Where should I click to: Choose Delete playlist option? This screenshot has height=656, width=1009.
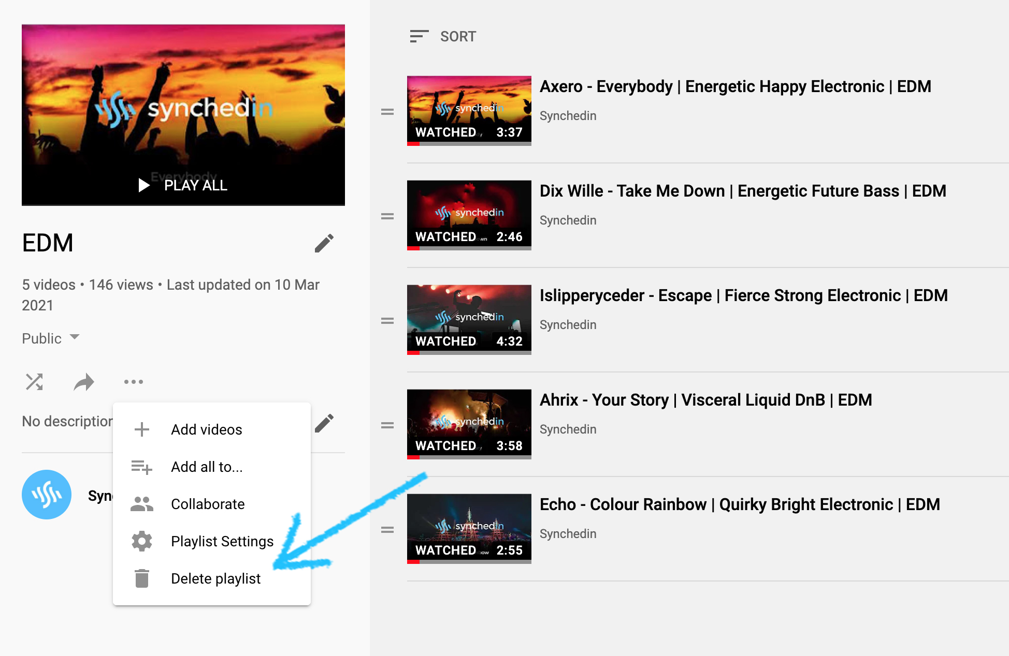tap(212, 578)
